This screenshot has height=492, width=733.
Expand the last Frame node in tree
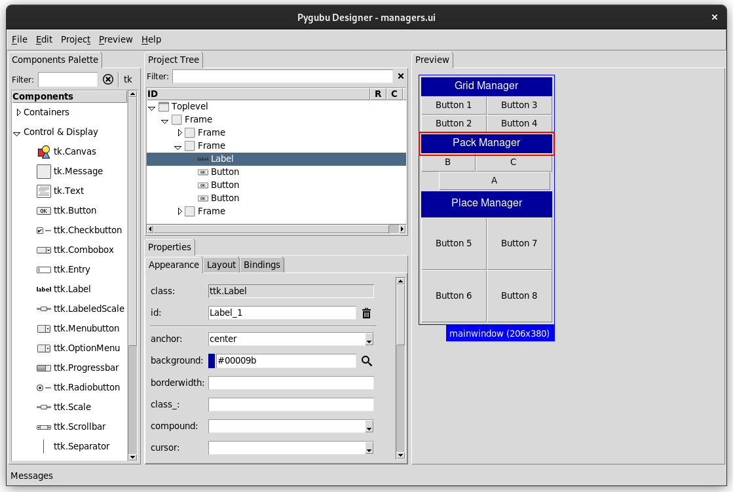coord(179,212)
